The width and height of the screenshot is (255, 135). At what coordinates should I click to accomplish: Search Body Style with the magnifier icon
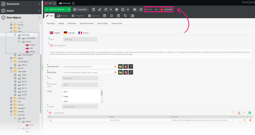click(x=131, y=72)
